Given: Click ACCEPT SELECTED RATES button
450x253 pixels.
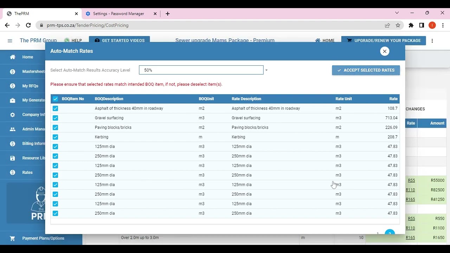Looking at the screenshot, I should point(366,70).
